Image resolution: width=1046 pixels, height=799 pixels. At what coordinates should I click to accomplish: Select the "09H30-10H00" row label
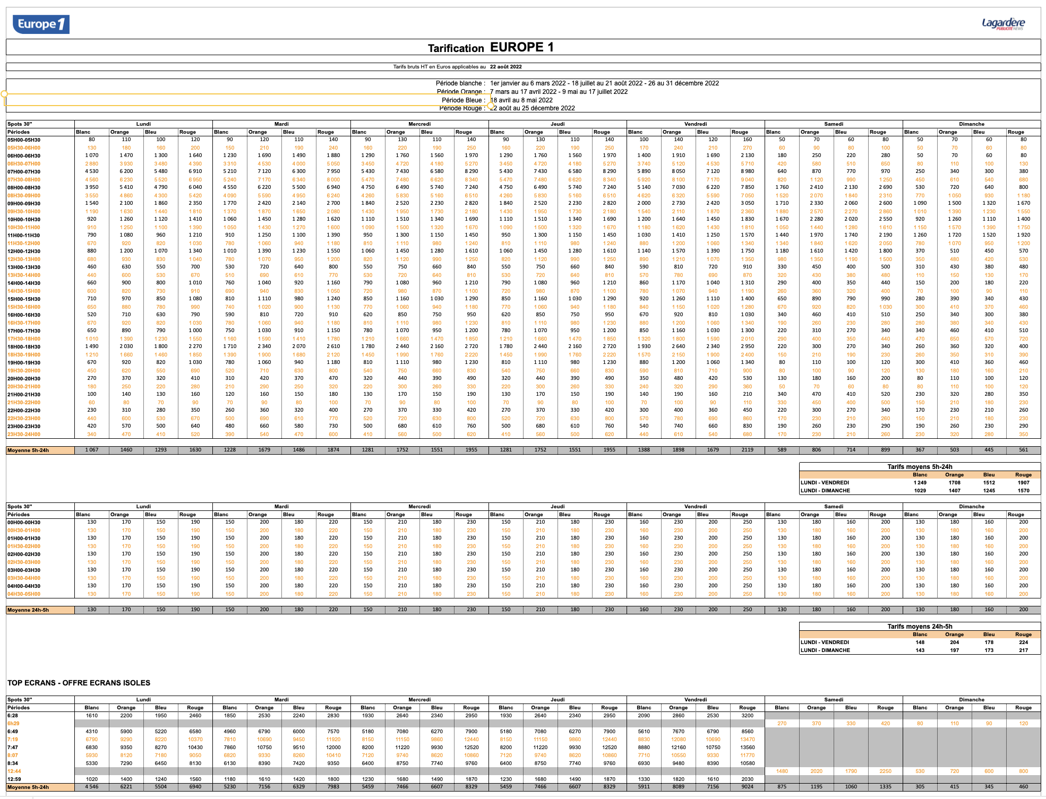pyautogui.click(x=24, y=212)
